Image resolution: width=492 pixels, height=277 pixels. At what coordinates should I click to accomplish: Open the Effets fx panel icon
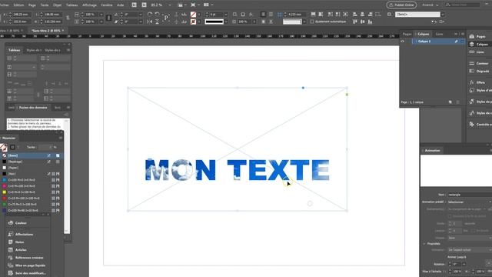[x=471, y=82]
